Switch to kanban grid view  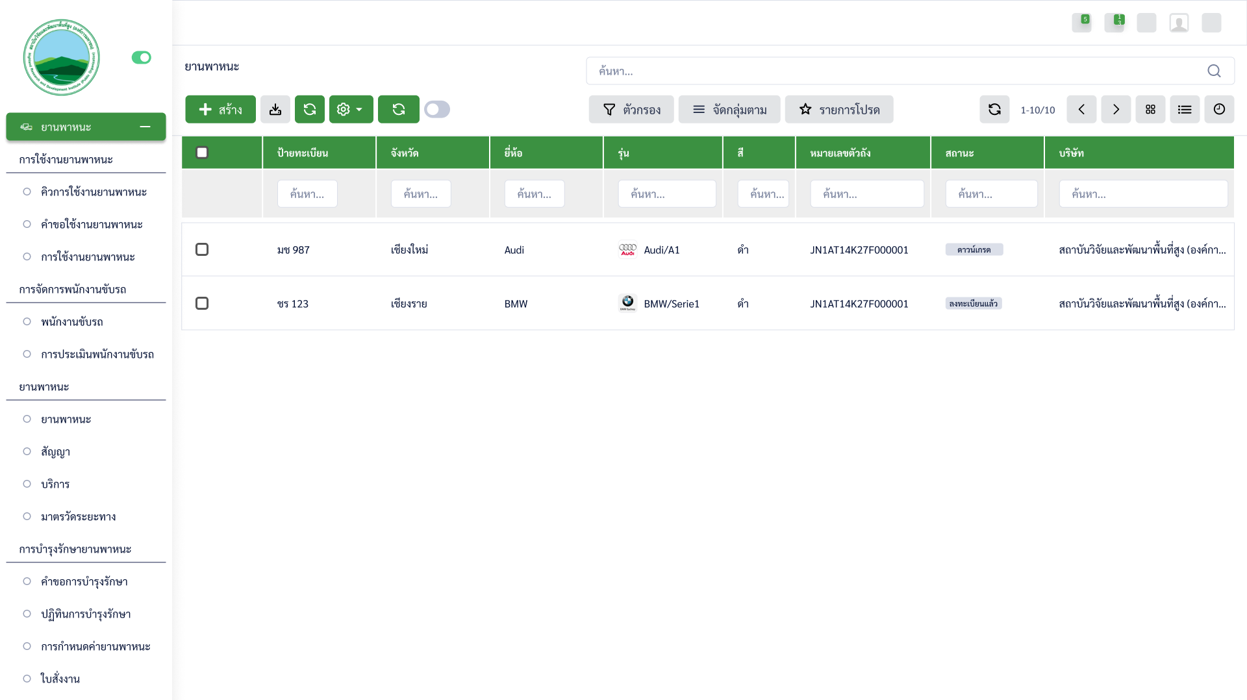(1150, 110)
